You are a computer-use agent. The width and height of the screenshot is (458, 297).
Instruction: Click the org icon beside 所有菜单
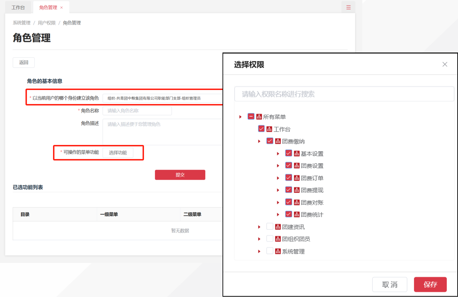tap(259, 117)
